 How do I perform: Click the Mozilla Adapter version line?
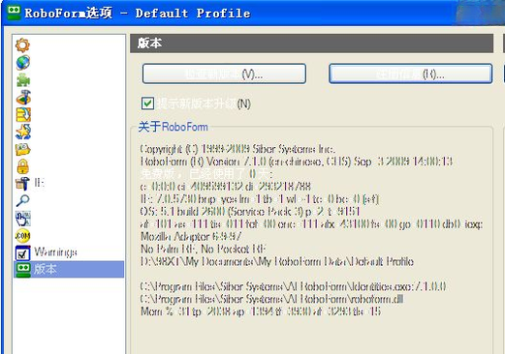(x=191, y=237)
